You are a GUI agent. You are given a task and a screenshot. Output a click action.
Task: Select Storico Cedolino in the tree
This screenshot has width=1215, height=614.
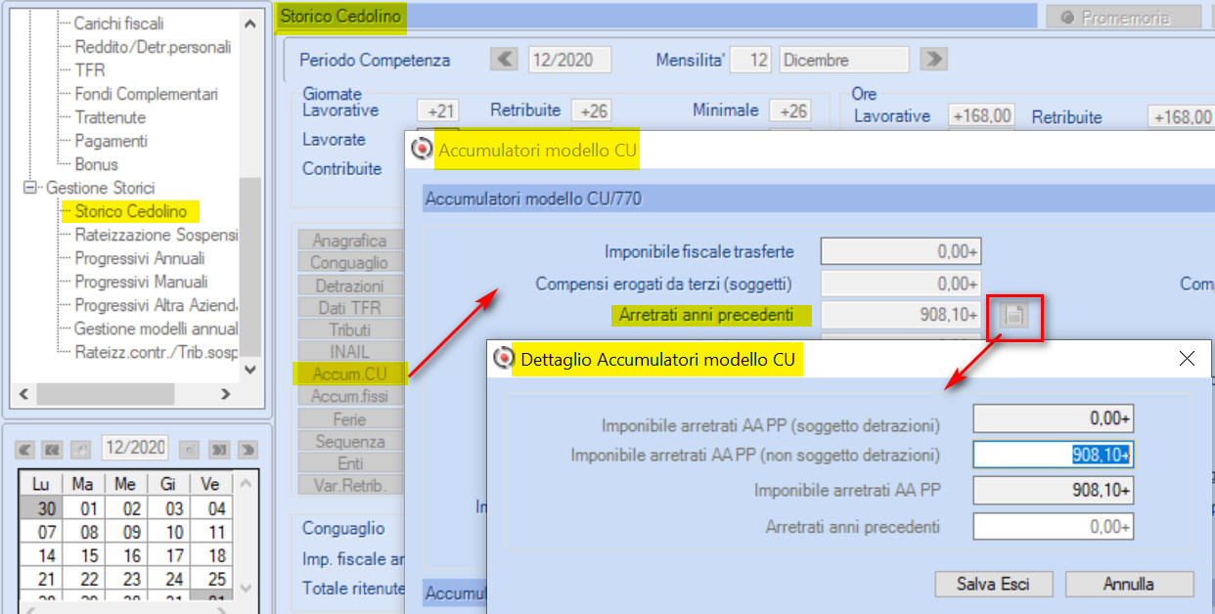coord(130,211)
